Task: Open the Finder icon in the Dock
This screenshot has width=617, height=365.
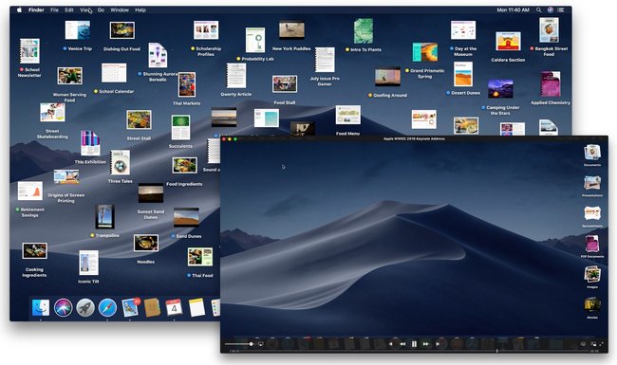Action: click(41, 307)
